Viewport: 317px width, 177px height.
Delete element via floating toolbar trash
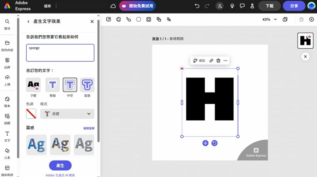[x=218, y=61]
